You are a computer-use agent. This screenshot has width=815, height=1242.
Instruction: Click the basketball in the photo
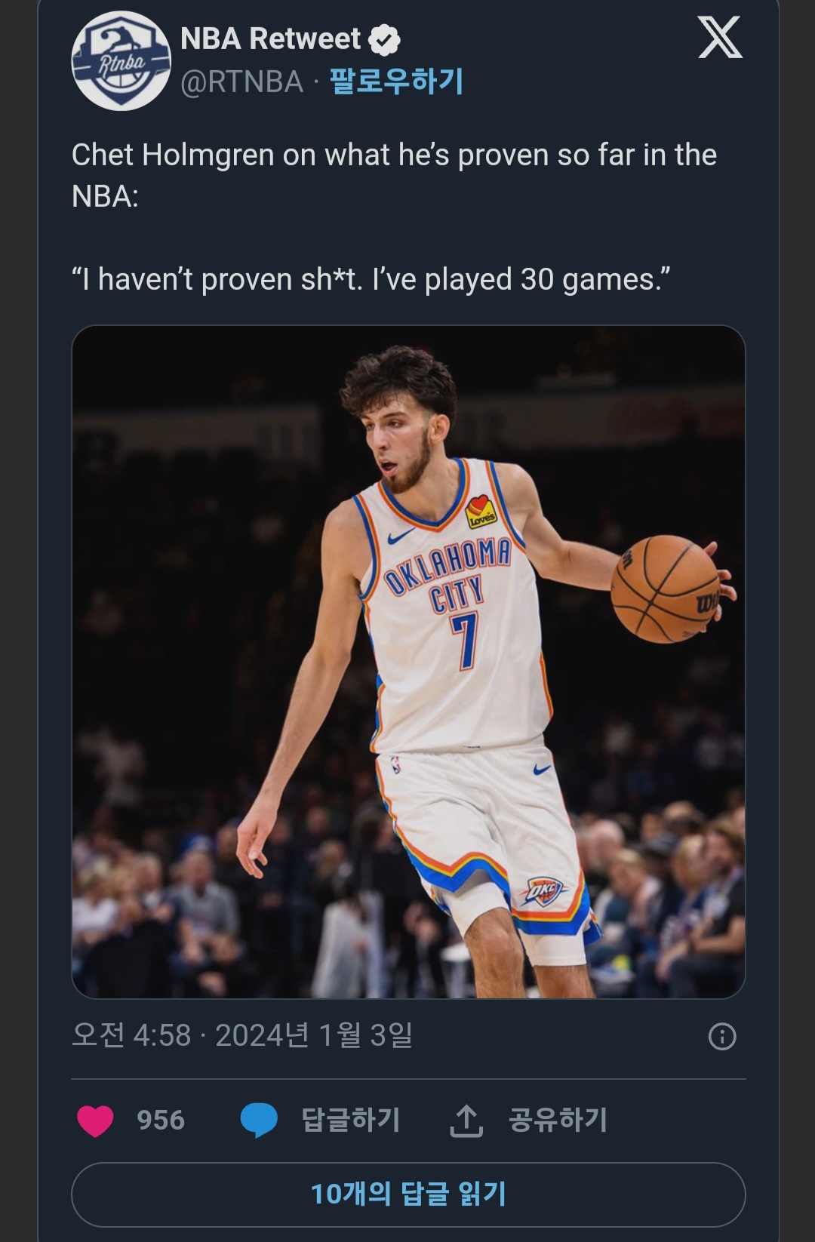[666, 589]
